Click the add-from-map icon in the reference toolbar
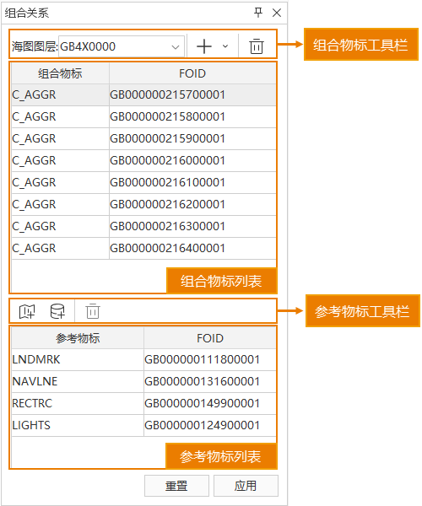Image resolution: width=422 pixels, height=506 pixels. [x=27, y=311]
